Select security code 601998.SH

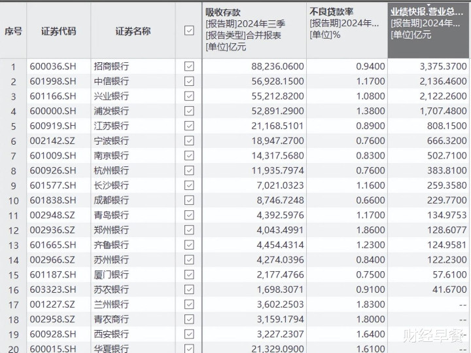(53, 81)
